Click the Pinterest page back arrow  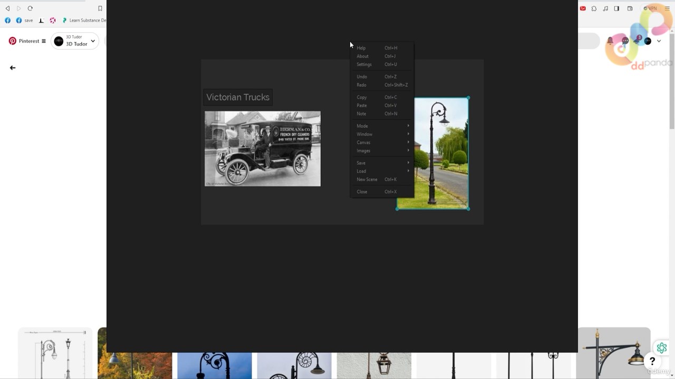click(13, 68)
